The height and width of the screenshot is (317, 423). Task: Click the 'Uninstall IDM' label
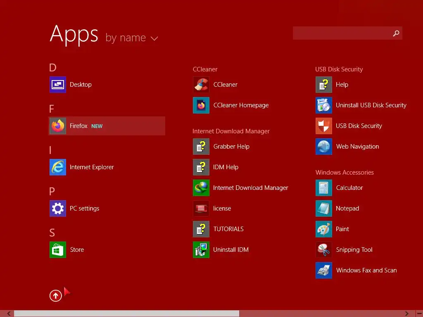pyautogui.click(x=231, y=250)
